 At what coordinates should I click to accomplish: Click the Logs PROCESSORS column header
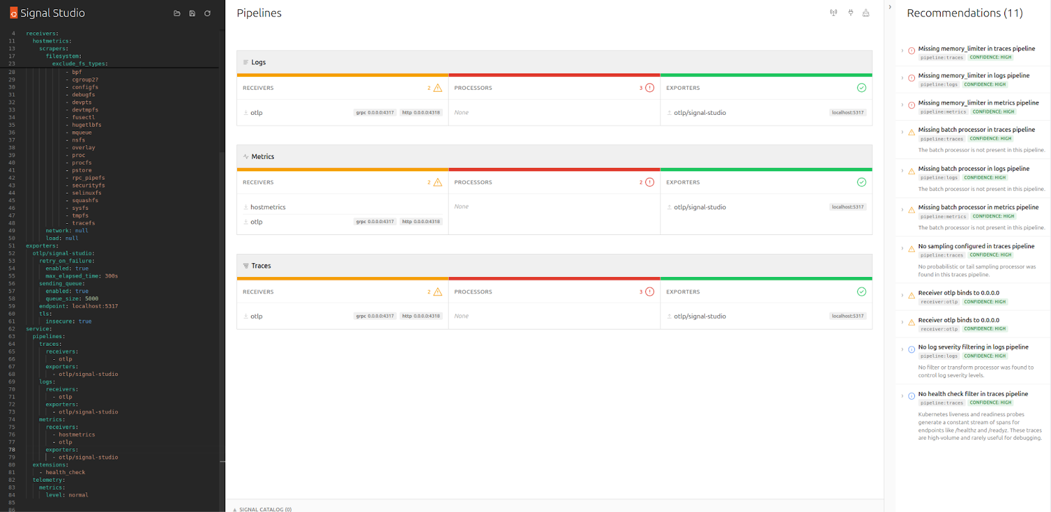(x=473, y=88)
